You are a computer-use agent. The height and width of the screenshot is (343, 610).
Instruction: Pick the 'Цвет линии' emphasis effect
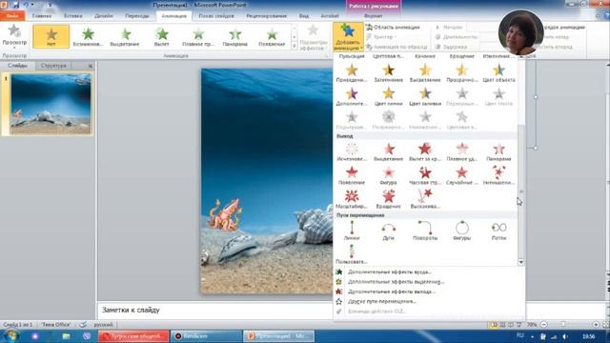click(388, 96)
